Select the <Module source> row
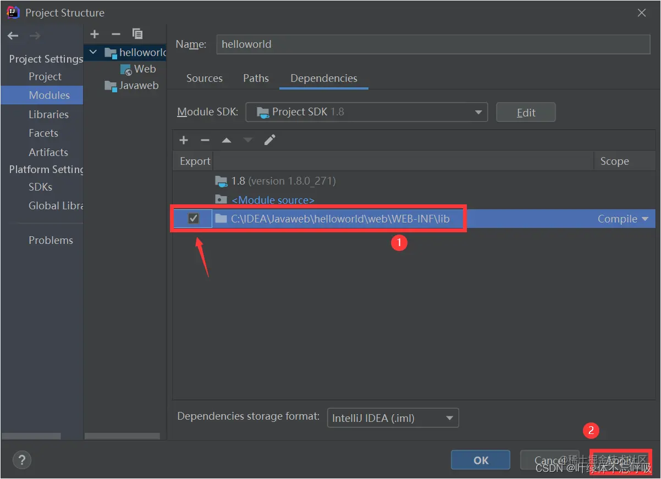 click(x=414, y=200)
